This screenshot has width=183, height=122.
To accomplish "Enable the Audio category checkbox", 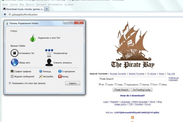I will [x=106, y=84].
